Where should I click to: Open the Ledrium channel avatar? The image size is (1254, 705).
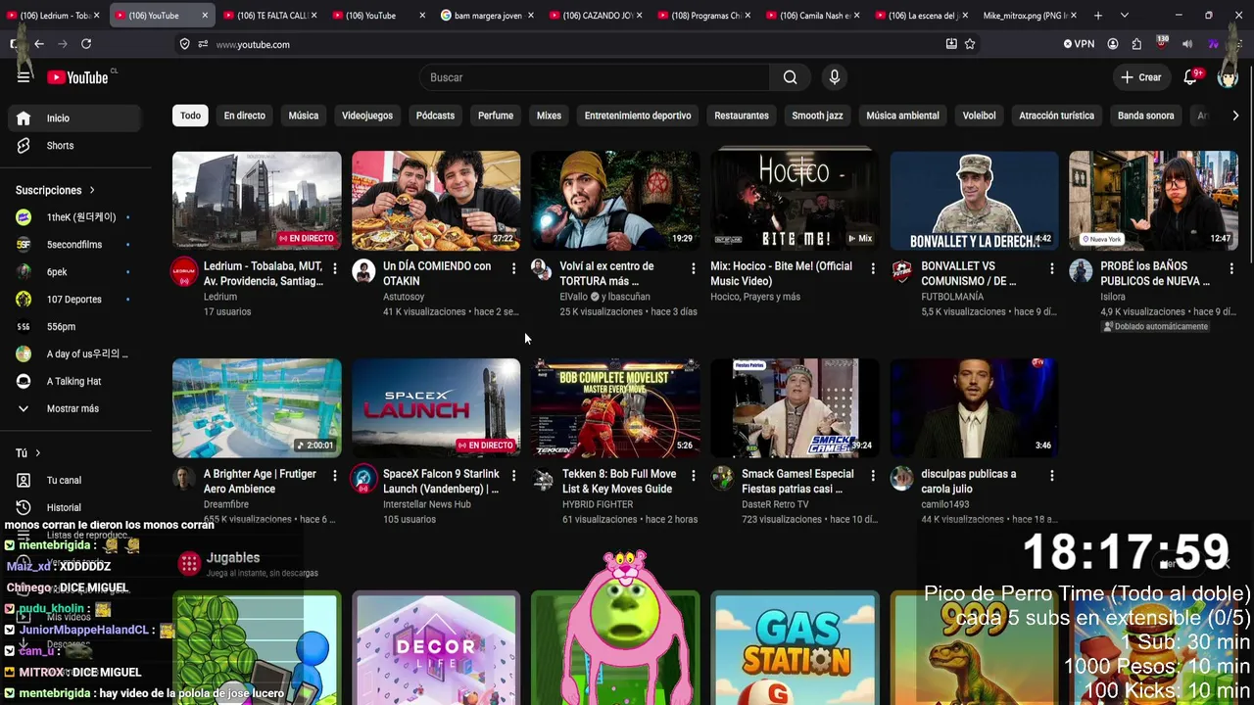tap(184, 271)
